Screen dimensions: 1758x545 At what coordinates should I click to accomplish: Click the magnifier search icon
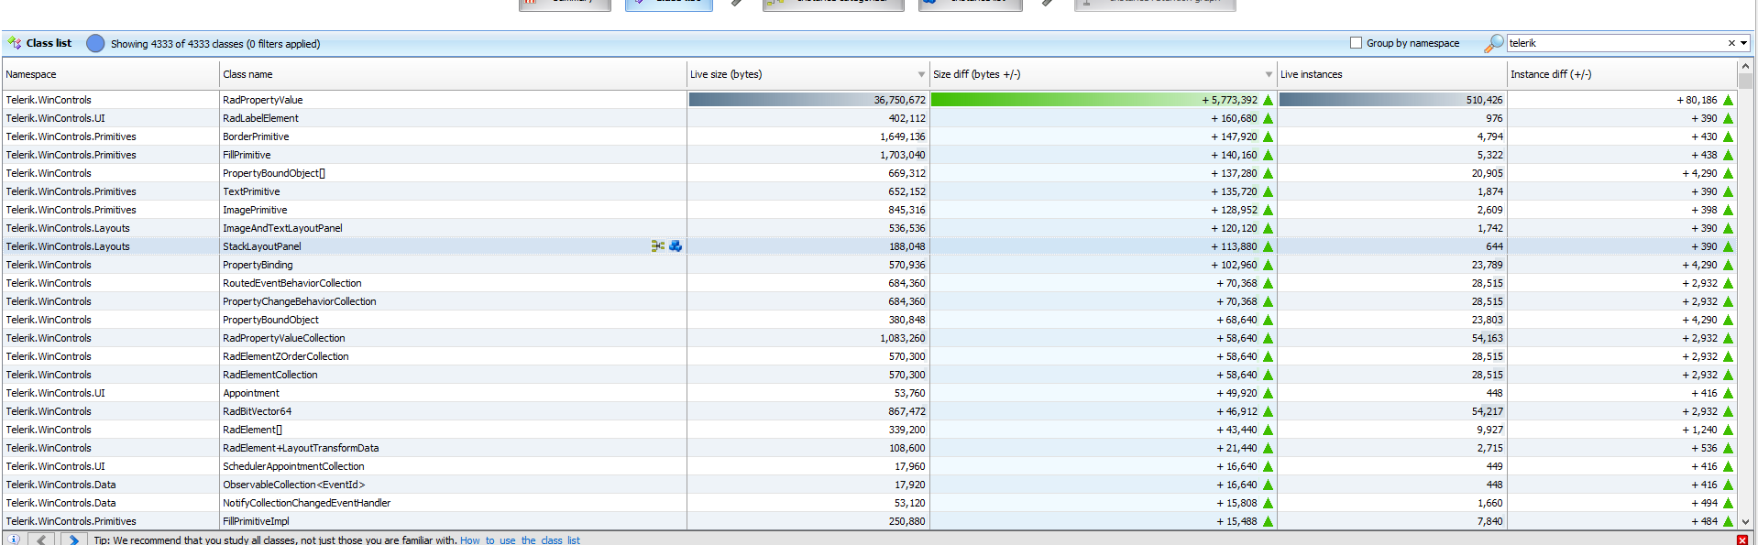(1494, 43)
